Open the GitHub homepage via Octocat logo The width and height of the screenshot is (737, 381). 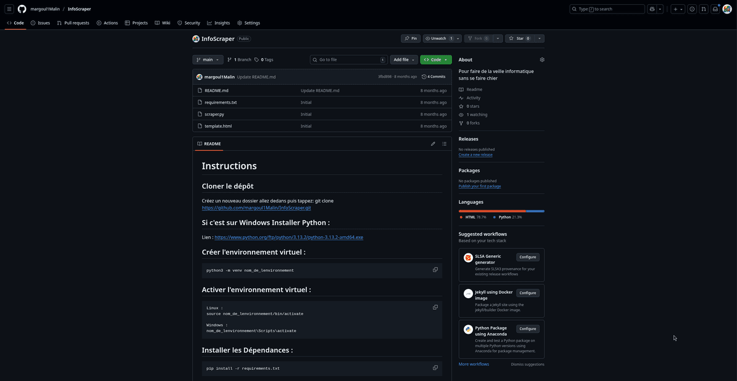pos(22,9)
